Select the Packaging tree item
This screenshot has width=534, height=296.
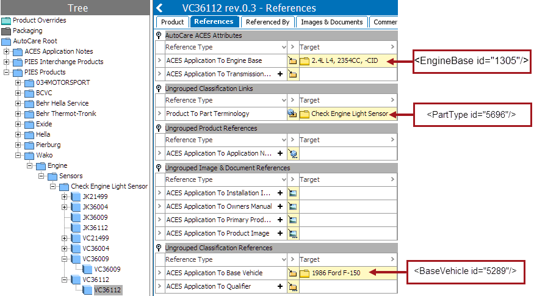click(x=27, y=31)
